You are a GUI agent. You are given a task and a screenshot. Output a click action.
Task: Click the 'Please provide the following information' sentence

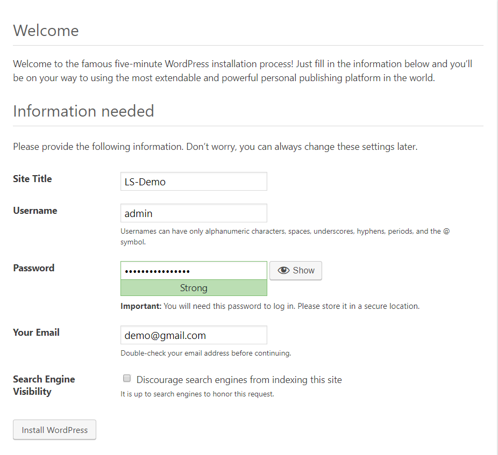[x=215, y=147]
